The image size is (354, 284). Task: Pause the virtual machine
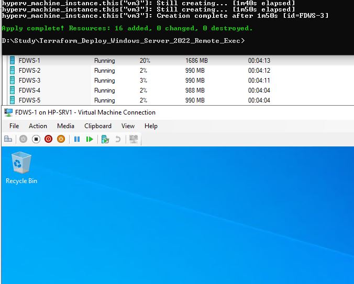77,139
